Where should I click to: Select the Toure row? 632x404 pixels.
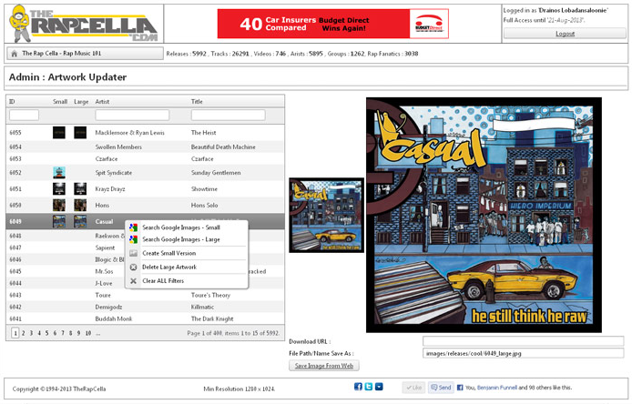tap(145, 295)
